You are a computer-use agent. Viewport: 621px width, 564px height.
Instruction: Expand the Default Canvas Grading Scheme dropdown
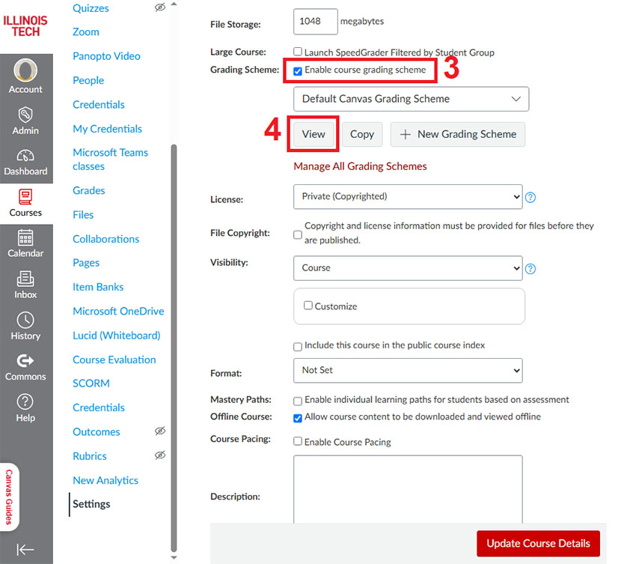(x=411, y=99)
